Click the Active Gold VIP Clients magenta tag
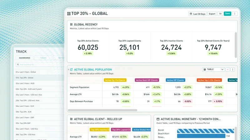The height and width of the screenshot is (140, 250). tap(147, 80)
